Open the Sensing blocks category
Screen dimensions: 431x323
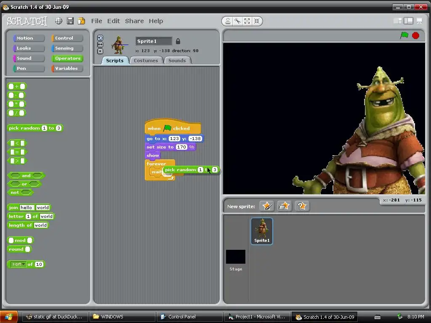(67, 48)
